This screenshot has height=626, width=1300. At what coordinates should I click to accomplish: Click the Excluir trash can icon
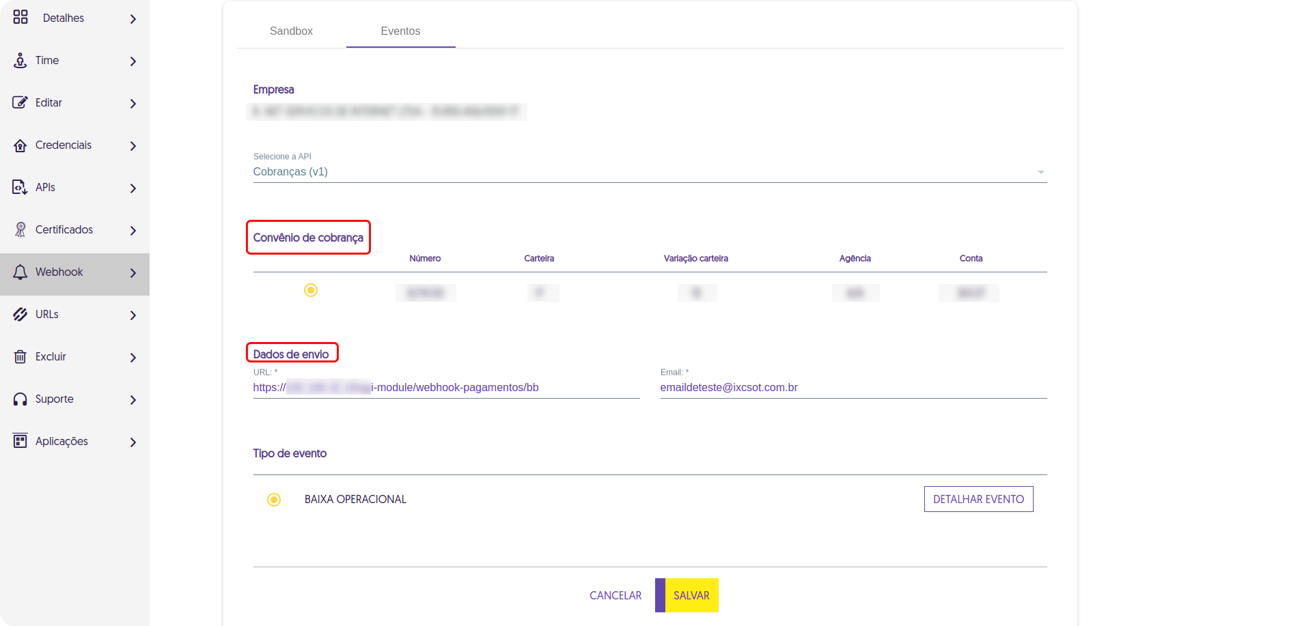[x=20, y=357]
